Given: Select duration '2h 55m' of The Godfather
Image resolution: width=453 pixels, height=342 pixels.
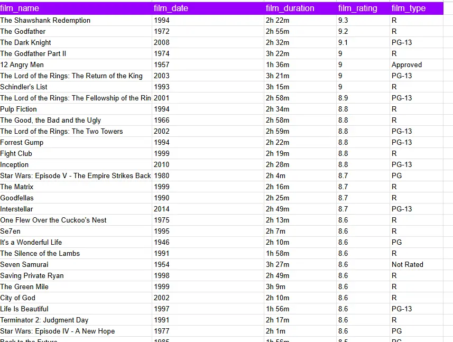Looking at the screenshot, I should coord(300,31).
